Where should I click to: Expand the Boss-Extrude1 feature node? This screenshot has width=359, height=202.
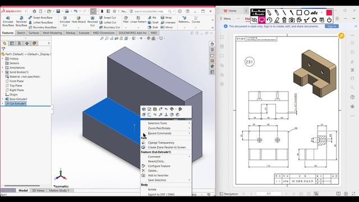(x=3, y=99)
